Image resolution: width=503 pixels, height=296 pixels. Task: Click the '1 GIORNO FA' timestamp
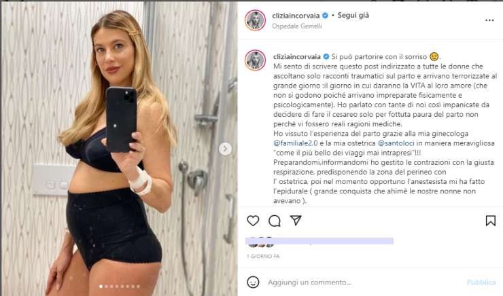click(263, 256)
